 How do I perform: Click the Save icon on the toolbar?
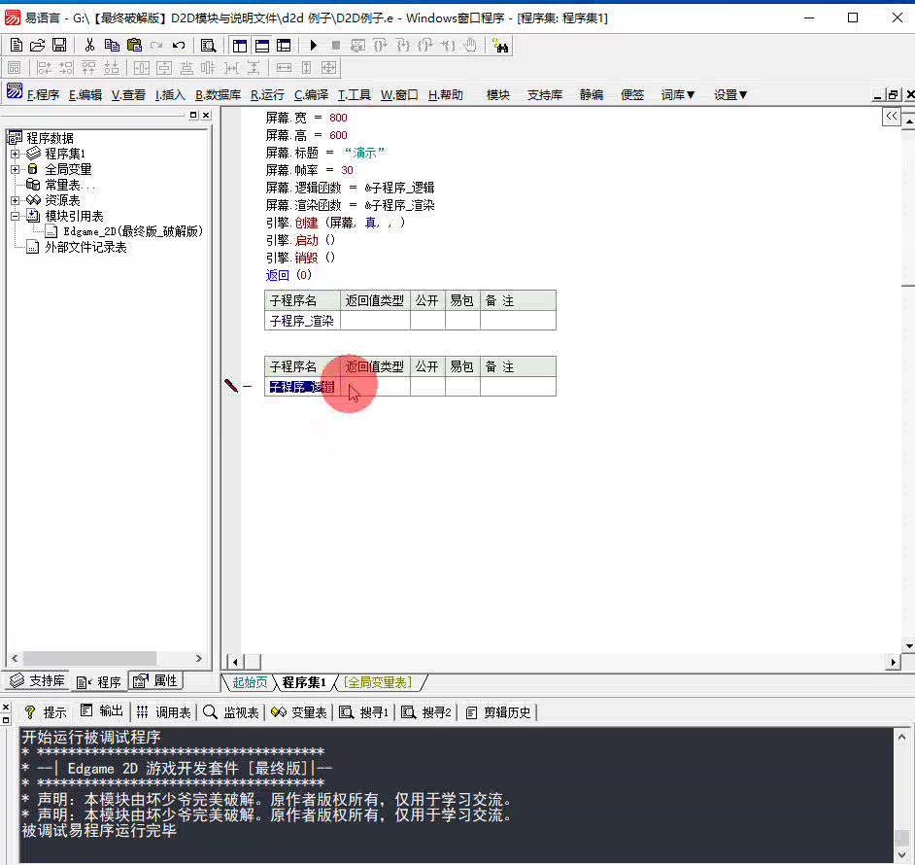coord(59,46)
